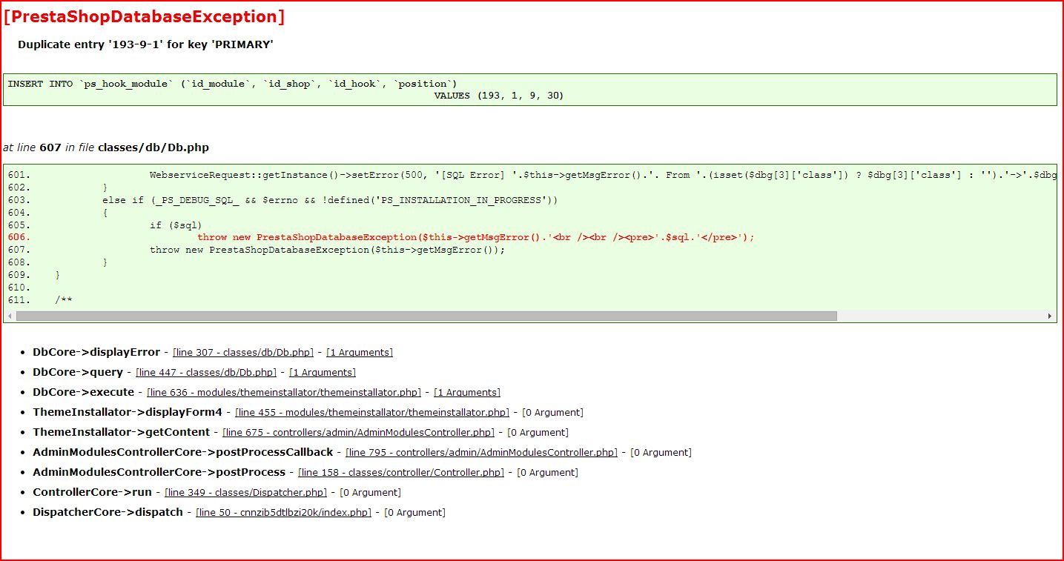Image resolution: width=1064 pixels, height=561 pixels.
Task: Click the horizontal scrollbar thumb of code box
Action: [426, 316]
